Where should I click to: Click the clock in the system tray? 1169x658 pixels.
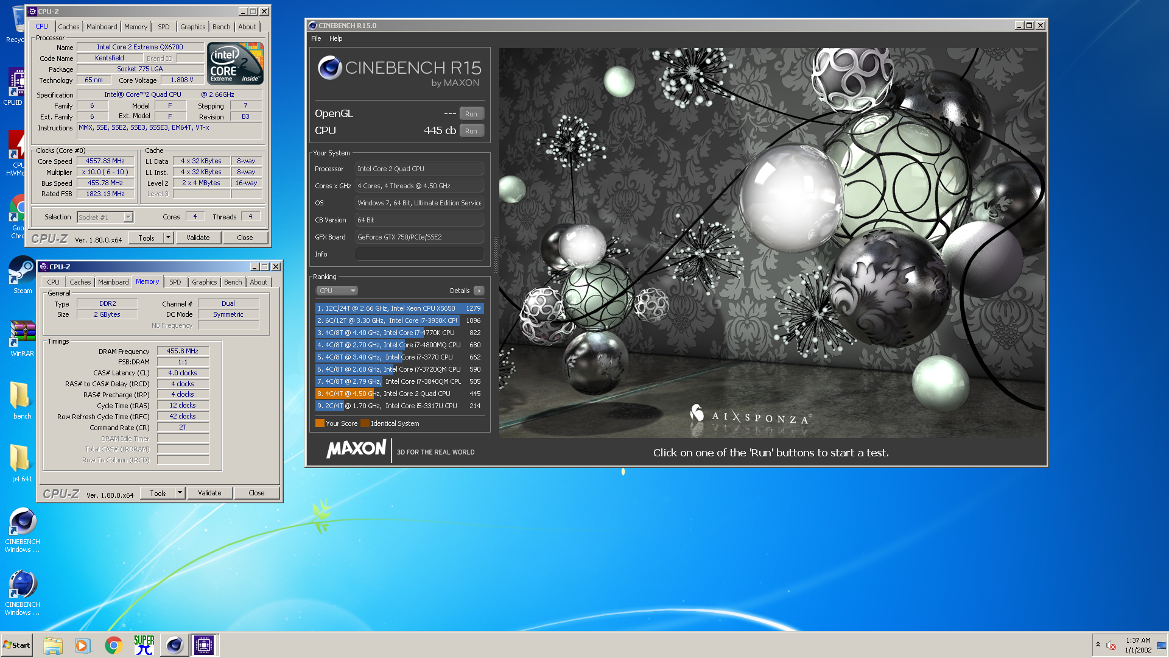click(x=1137, y=645)
